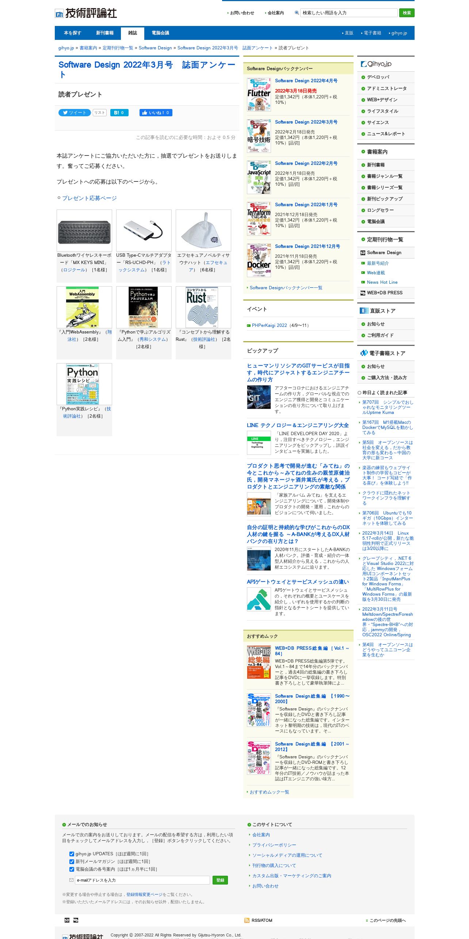This screenshot has height=939, width=469.
Task: Open 新刊ピックアップ in sidebar
Action: click(386, 199)
